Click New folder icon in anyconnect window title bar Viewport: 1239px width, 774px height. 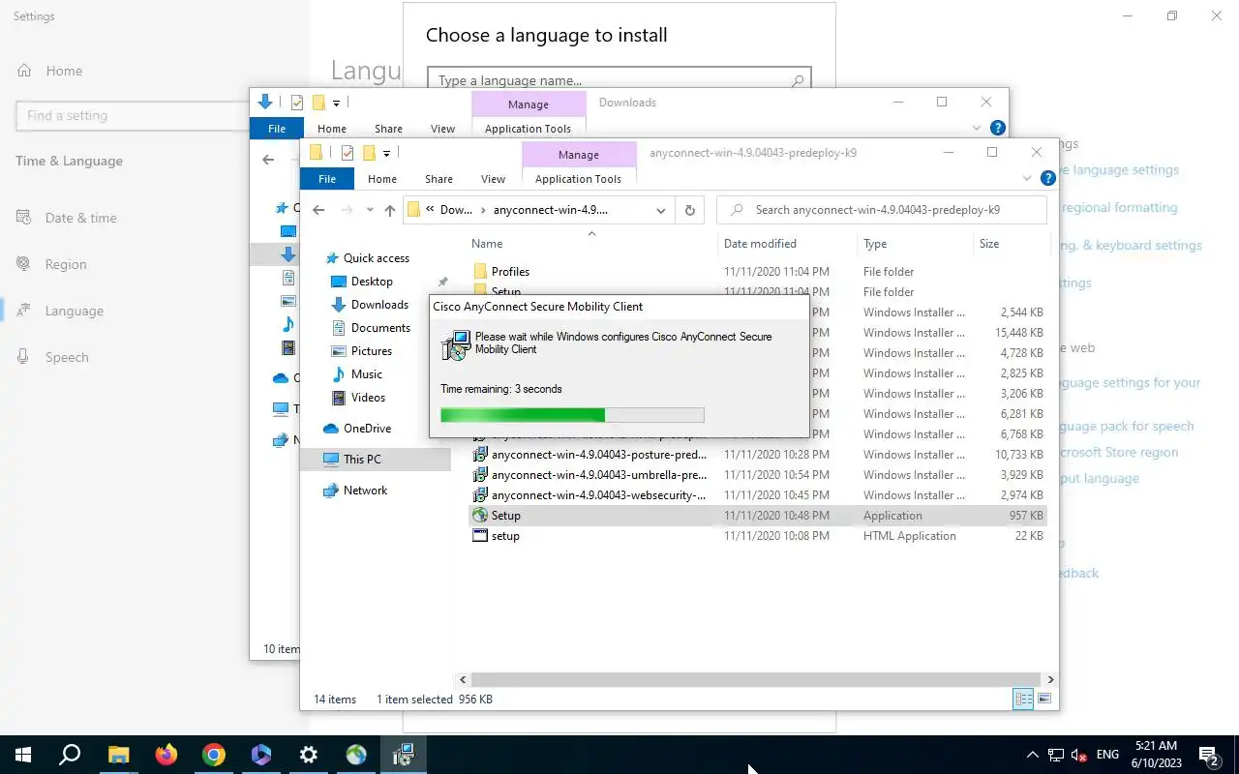click(368, 153)
